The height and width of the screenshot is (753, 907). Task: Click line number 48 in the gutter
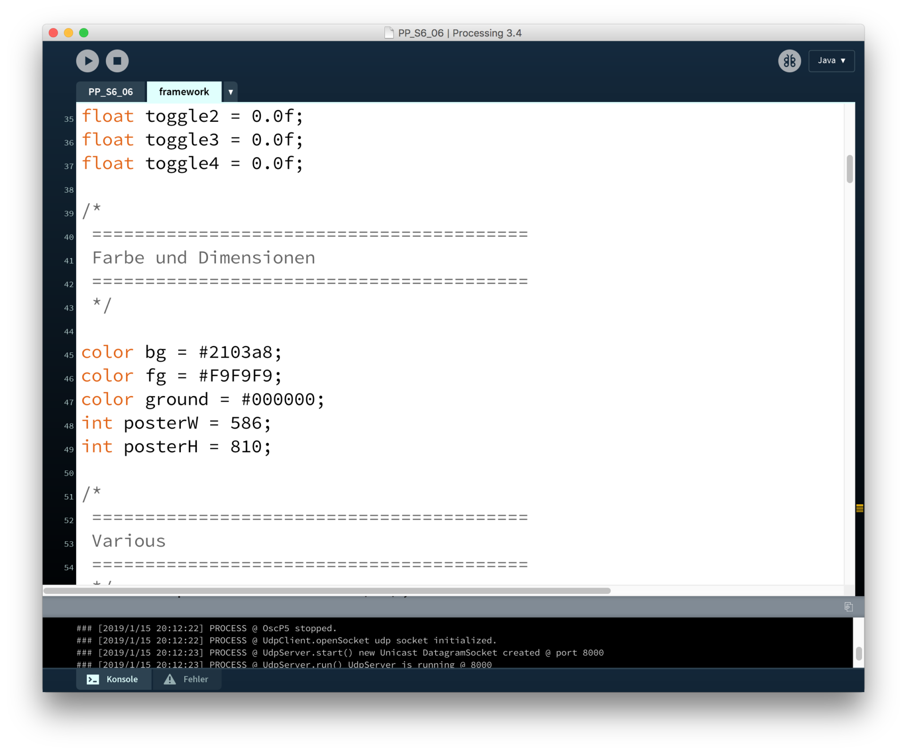point(69,426)
